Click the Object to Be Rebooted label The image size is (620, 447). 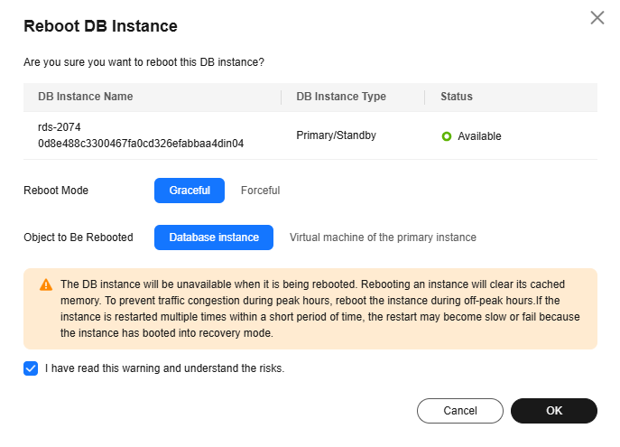point(79,237)
